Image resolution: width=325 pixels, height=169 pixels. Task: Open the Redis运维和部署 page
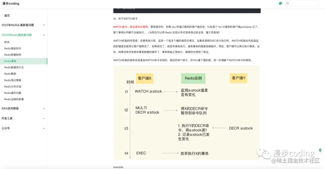(x=14, y=99)
